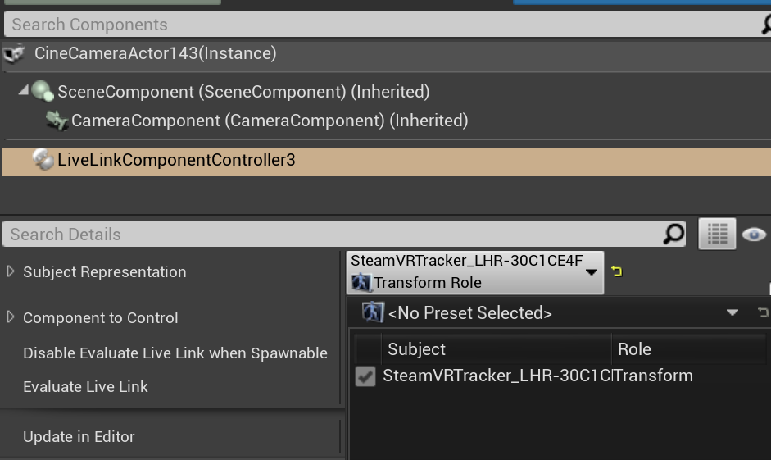This screenshot has width=771, height=460.
Task: Click the Search Components input field
Action: point(377,25)
